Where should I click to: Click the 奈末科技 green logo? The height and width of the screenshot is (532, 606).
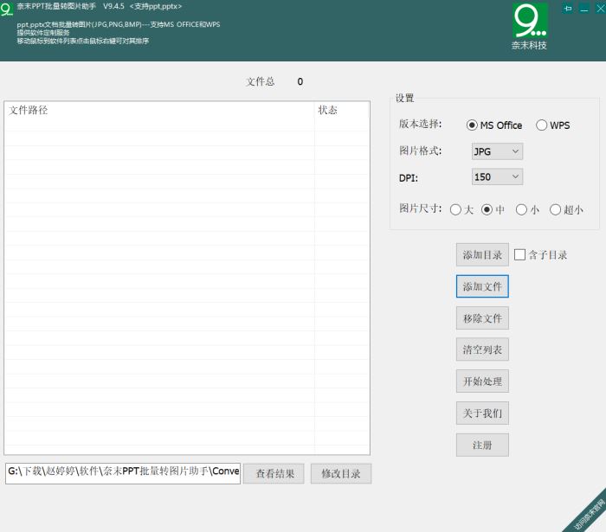click(x=530, y=21)
